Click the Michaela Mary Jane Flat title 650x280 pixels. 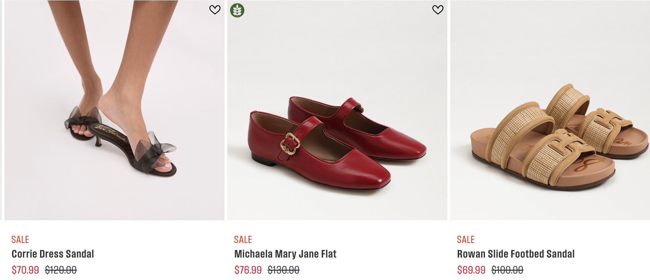285,254
